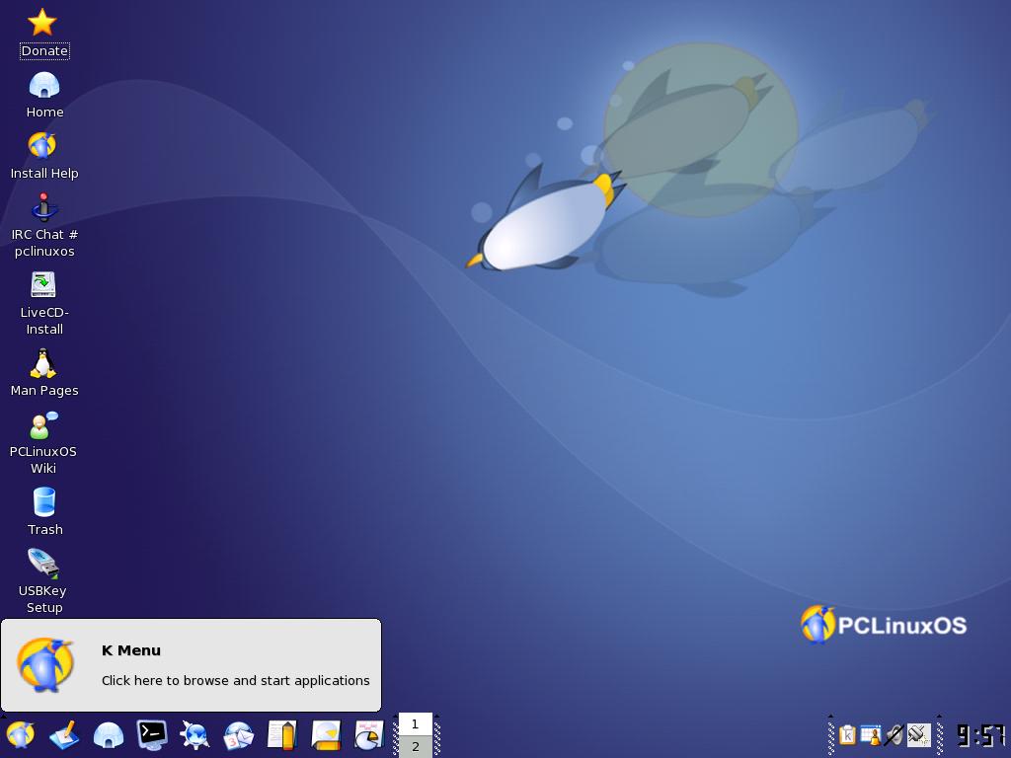Open the Klipper clipboard tray icon
Image resolution: width=1011 pixels, height=758 pixels.
[847, 734]
